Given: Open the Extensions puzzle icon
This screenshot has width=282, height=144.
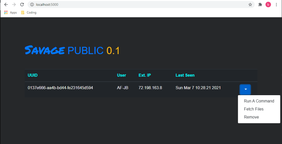Looking at the screenshot, I should point(260,5).
